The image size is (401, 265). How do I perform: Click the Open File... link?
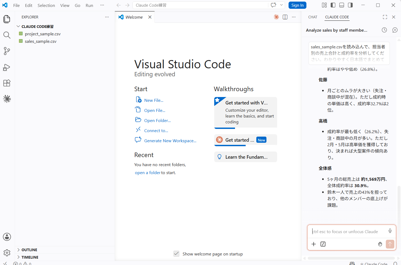155,110
